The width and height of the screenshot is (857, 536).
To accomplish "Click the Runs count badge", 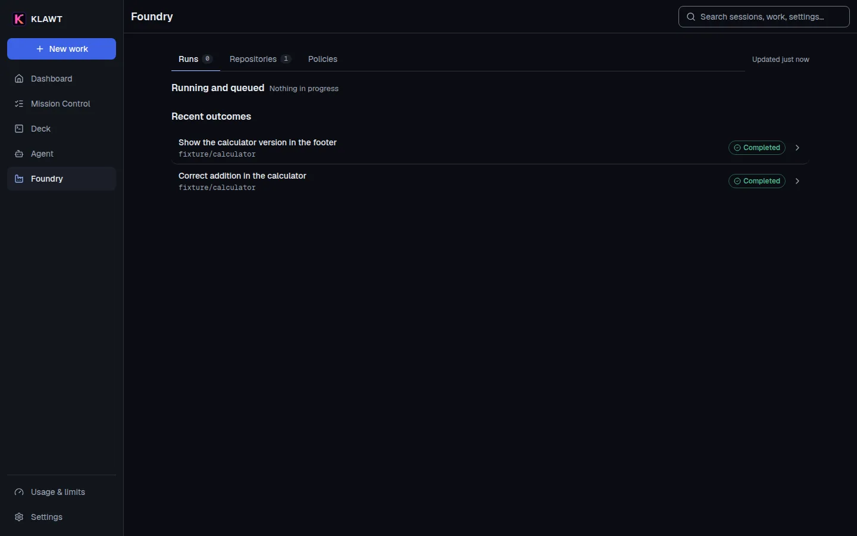I will (x=207, y=59).
